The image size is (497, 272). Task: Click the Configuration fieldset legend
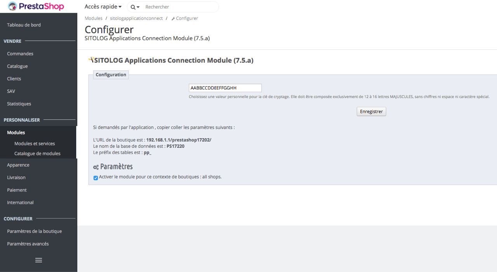point(111,75)
